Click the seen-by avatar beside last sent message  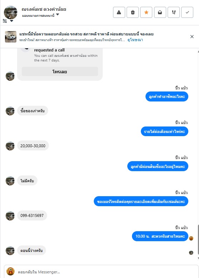(x=191, y=238)
